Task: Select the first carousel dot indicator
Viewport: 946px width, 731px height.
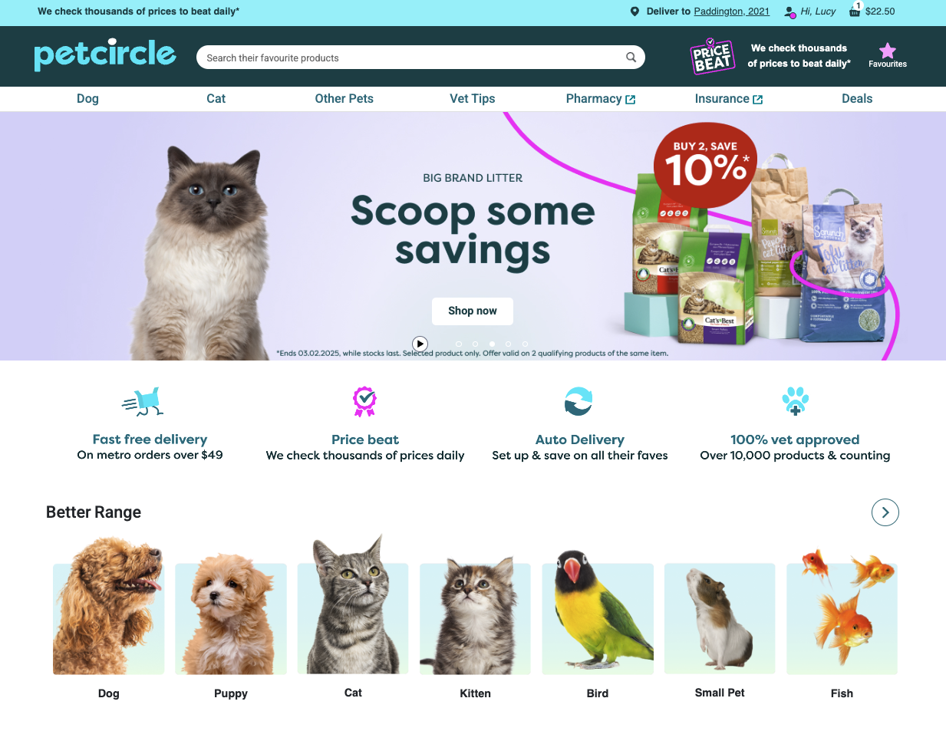Action: 459,344
